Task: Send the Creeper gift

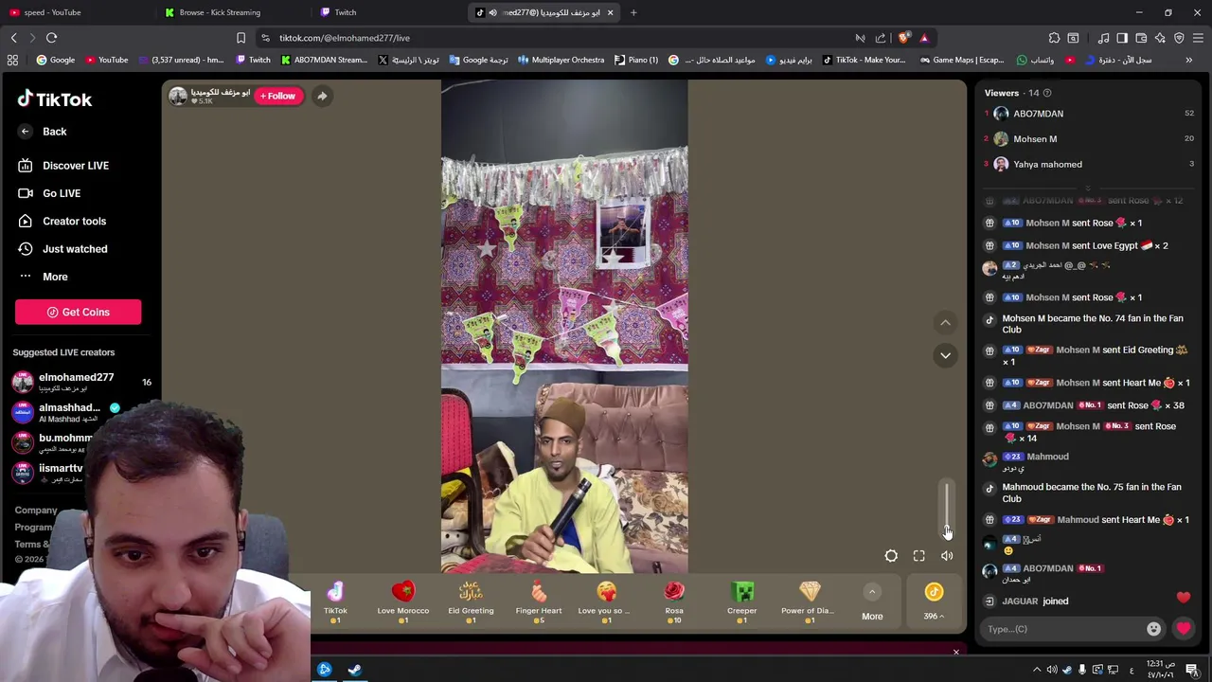Action: point(742,602)
